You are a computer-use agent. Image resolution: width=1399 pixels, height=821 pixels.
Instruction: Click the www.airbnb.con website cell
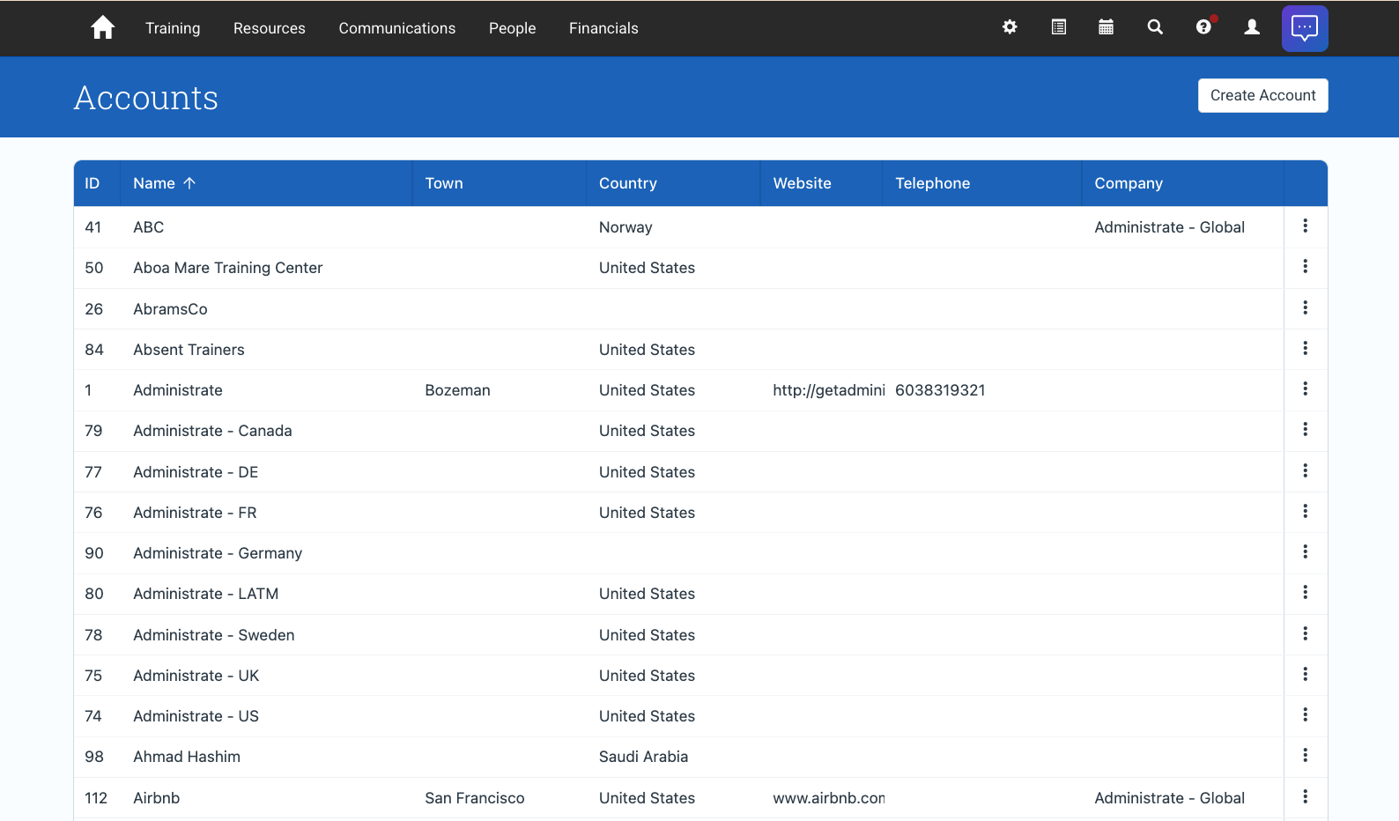[x=829, y=798]
